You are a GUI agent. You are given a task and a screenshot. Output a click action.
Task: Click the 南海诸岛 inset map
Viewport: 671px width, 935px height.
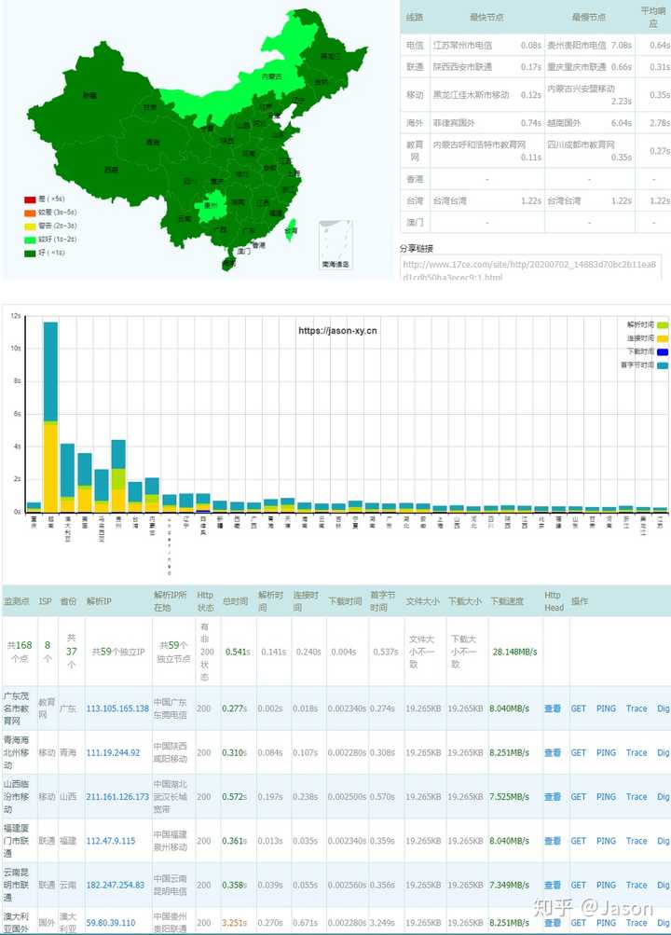[x=335, y=245]
